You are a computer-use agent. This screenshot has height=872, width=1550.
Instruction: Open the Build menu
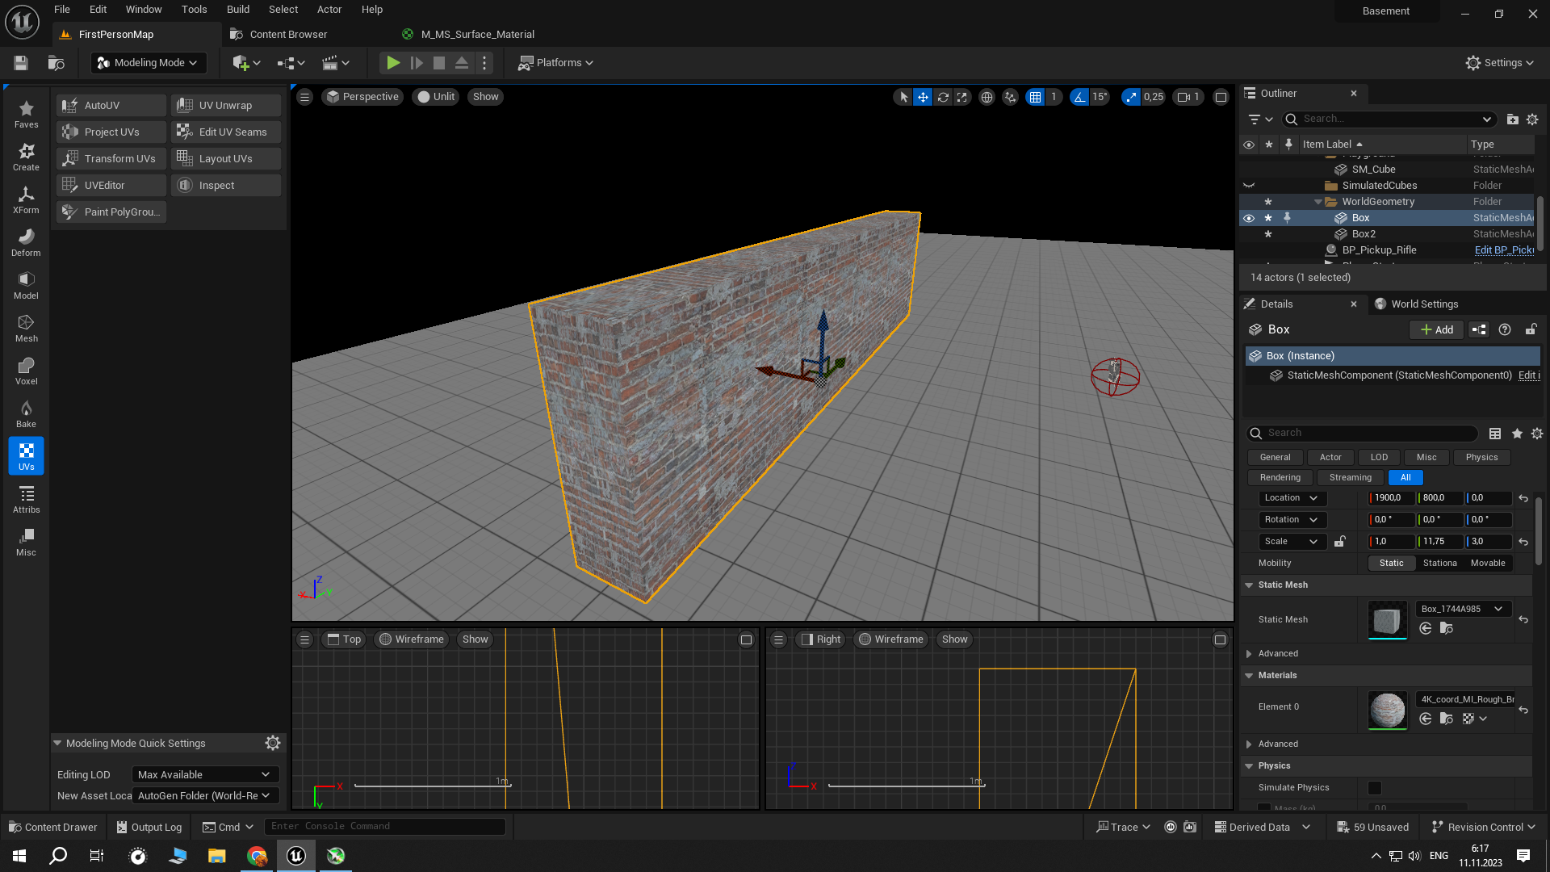point(237,10)
